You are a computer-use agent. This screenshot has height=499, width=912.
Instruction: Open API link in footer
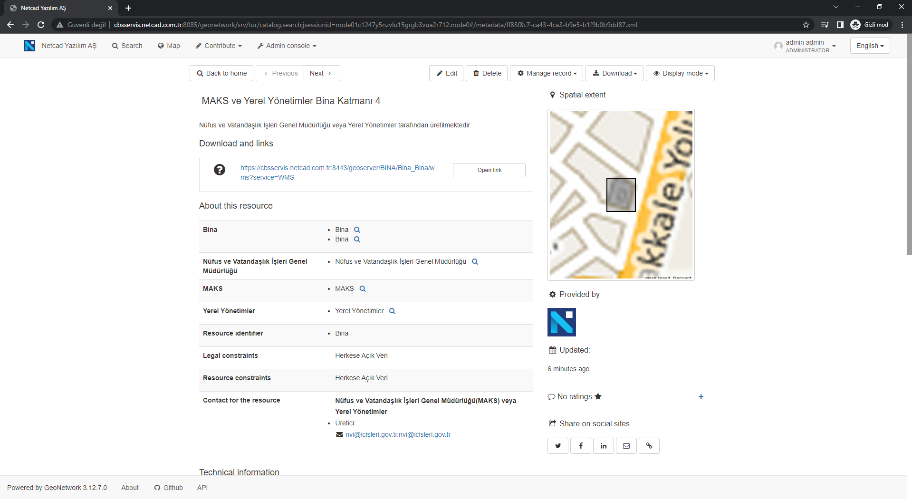coord(202,488)
